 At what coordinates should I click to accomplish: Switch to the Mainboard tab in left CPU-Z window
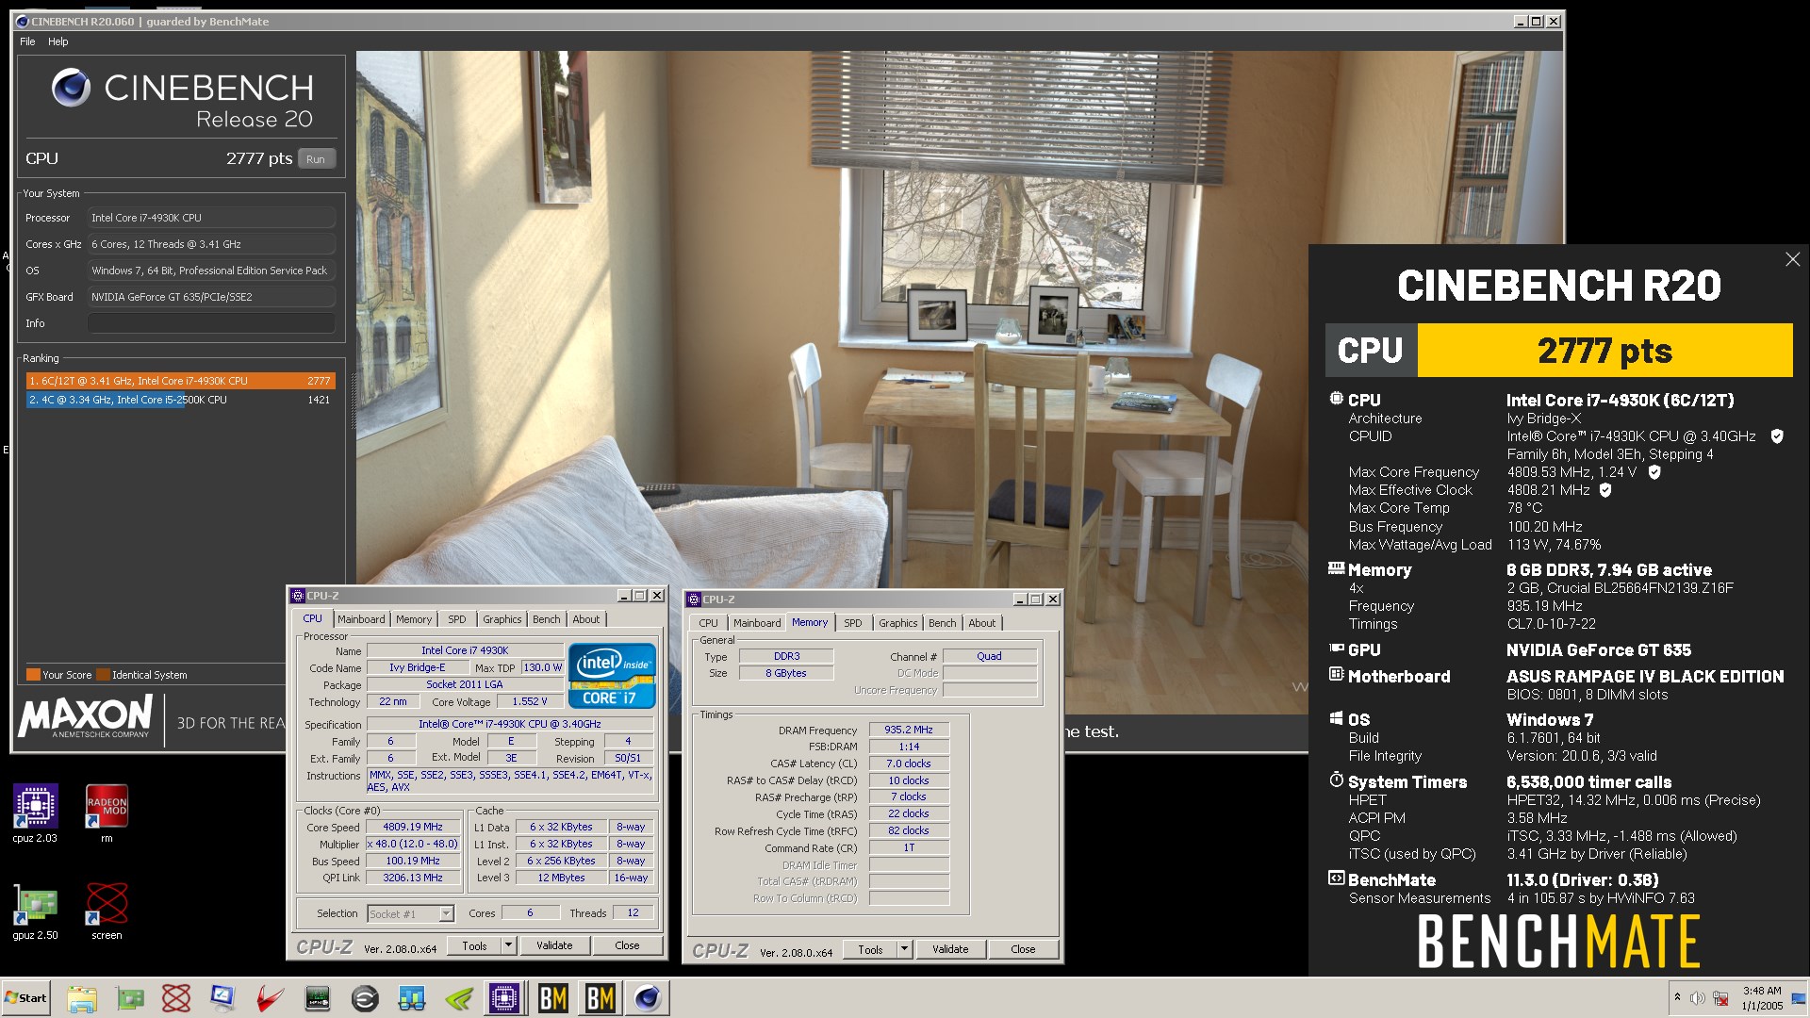coord(361,619)
